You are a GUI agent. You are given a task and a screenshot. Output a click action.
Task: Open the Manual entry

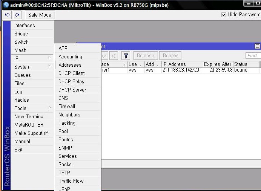coord(32,142)
